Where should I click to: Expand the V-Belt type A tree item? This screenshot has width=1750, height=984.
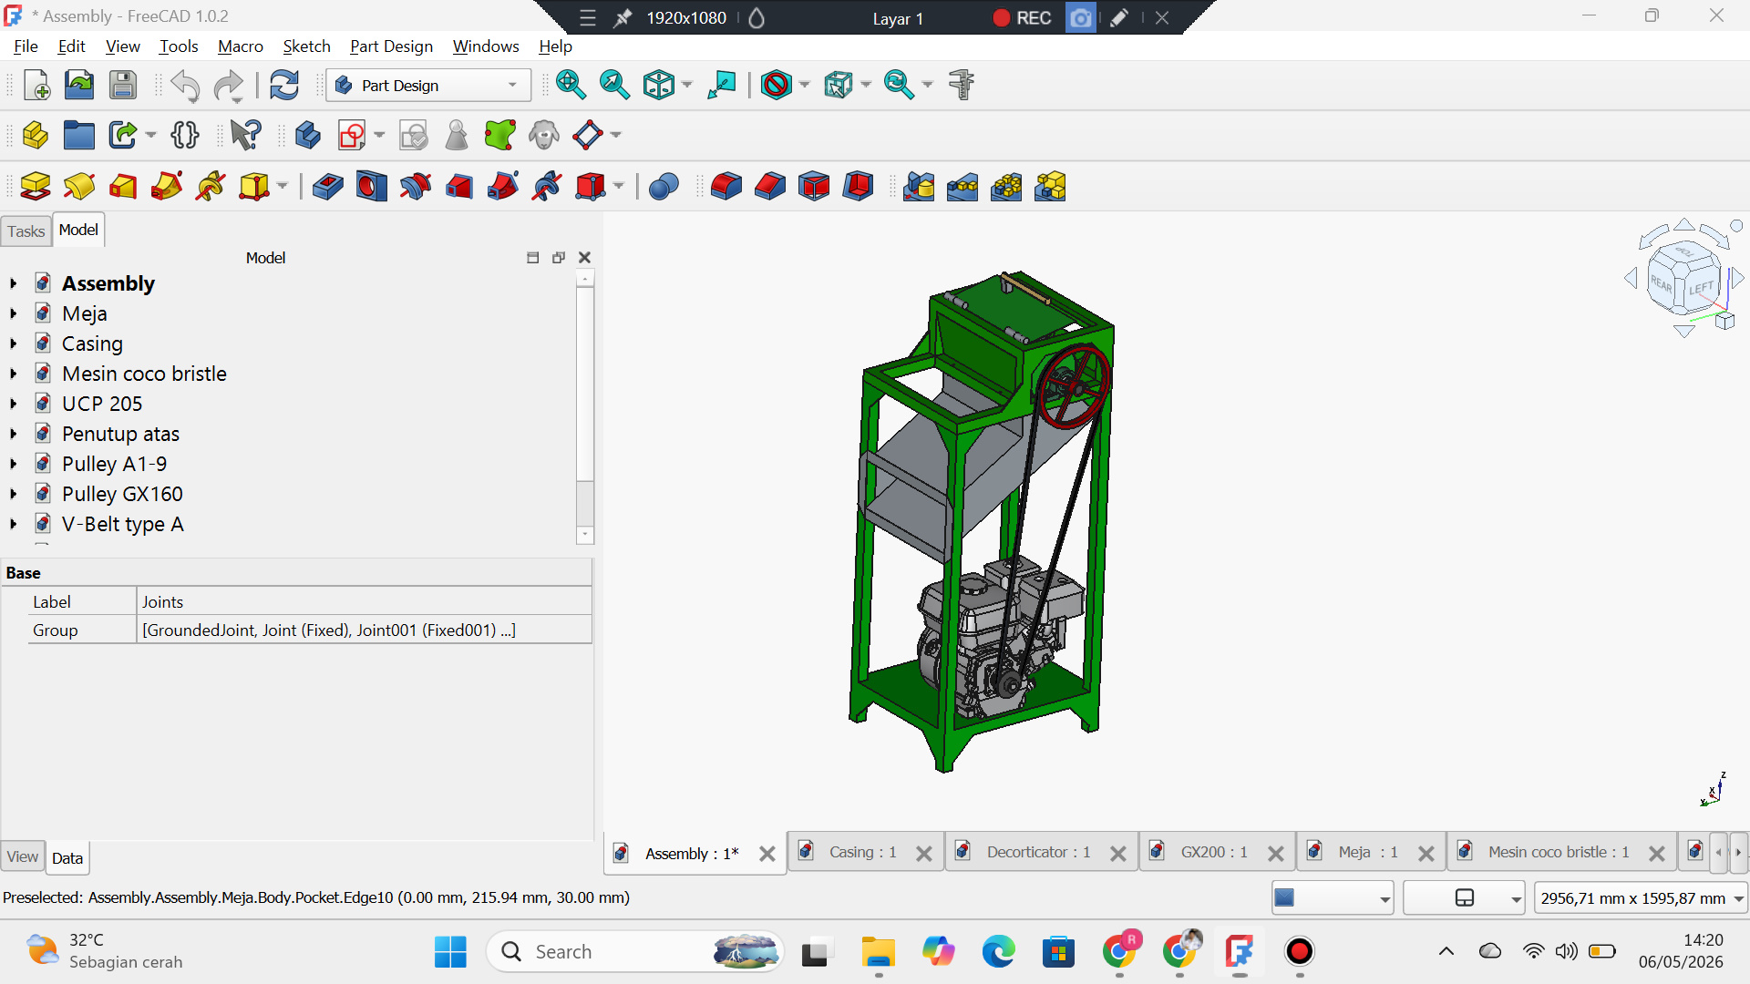coord(14,524)
